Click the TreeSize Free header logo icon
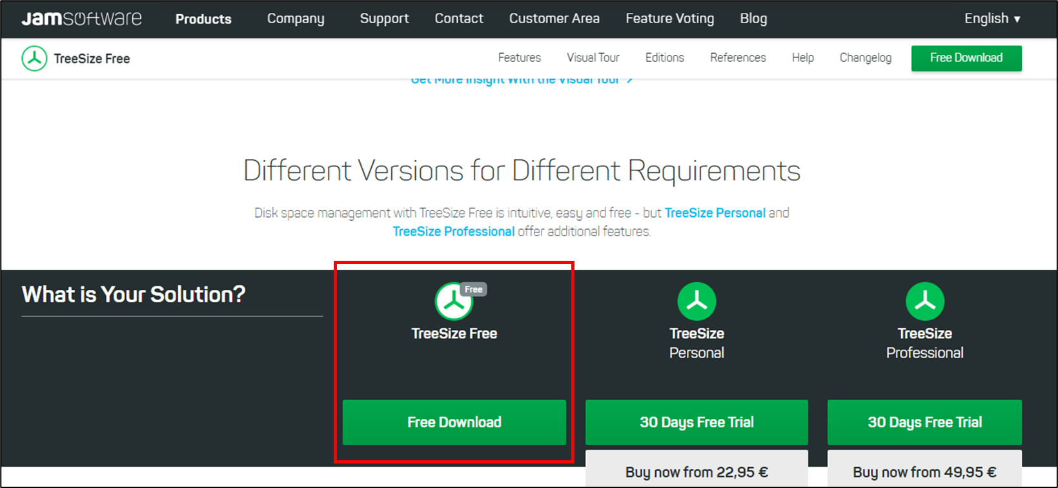Screen dimensions: 1058x488 (34, 59)
